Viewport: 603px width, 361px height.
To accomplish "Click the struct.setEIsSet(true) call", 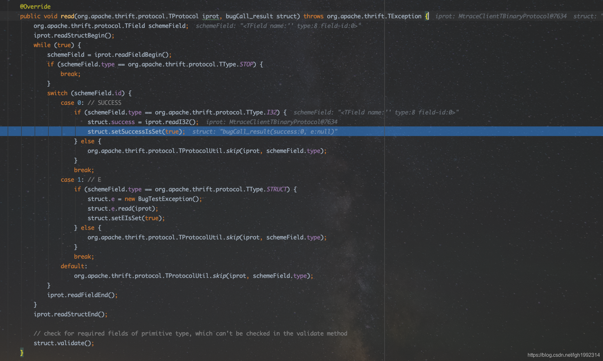I will pyautogui.click(x=126, y=218).
